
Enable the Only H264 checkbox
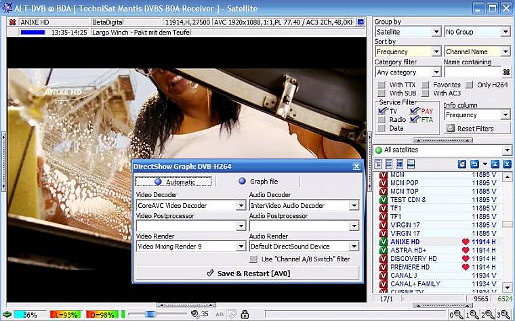pos(470,85)
